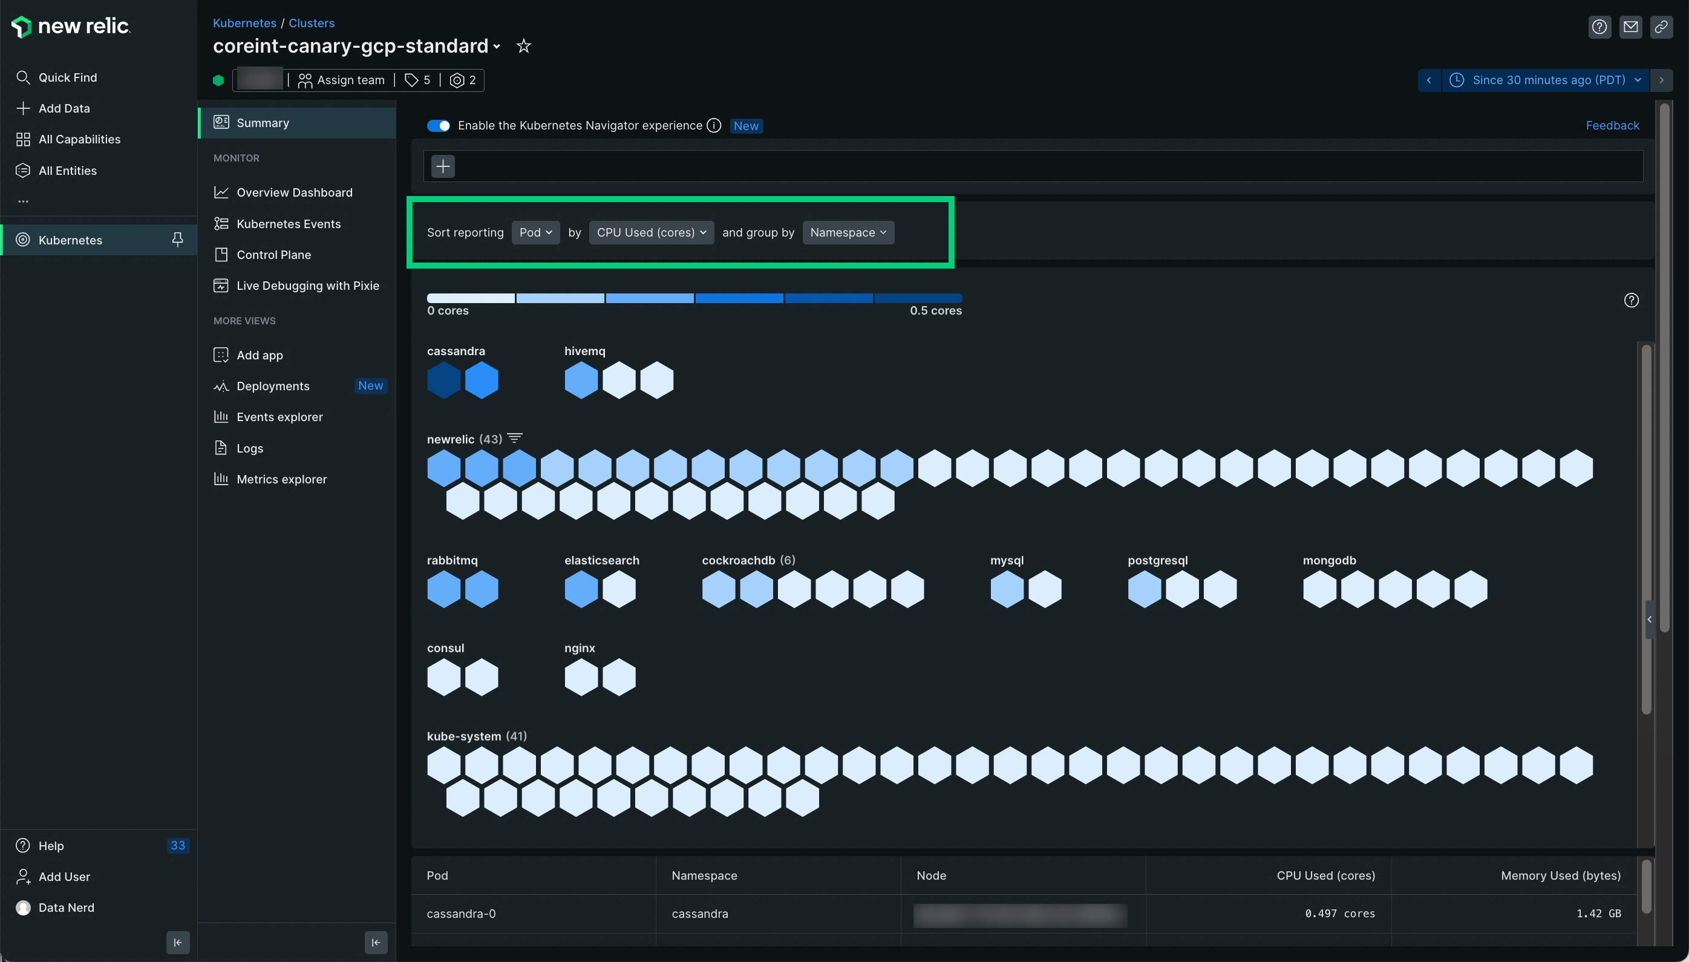Disable the Kubernetes Navigator experience toggle

point(438,125)
